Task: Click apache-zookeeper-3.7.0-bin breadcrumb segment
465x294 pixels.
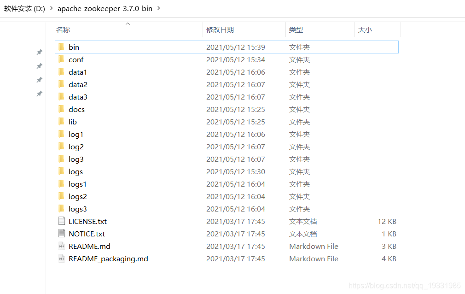Action: (105, 9)
